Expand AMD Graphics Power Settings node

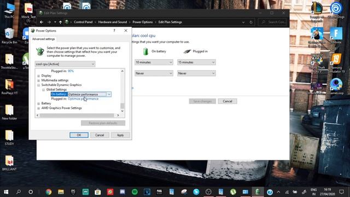[38, 108]
